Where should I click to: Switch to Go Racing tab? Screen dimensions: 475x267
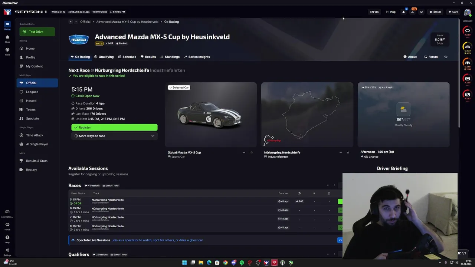pyautogui.click(x=80, y=57)
